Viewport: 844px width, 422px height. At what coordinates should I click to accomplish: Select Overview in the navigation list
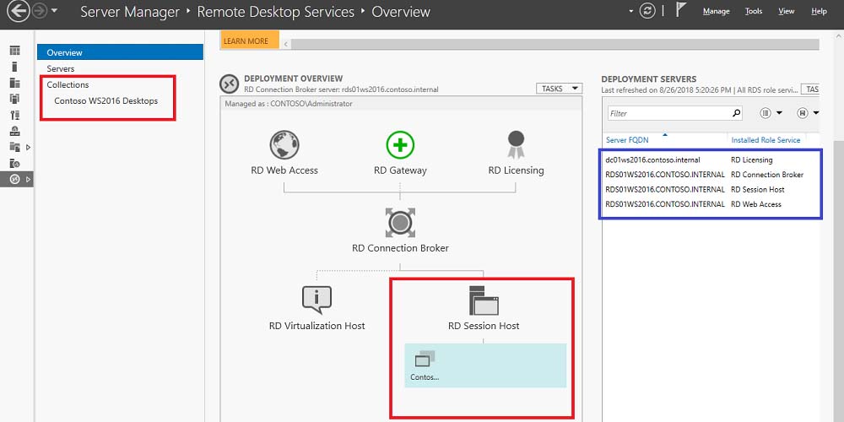pos(120,52)
